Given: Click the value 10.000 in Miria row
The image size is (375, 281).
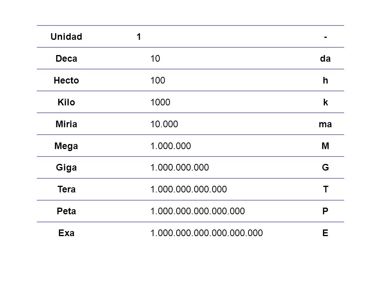Looking at the screenshot, I should coord(164,124).
